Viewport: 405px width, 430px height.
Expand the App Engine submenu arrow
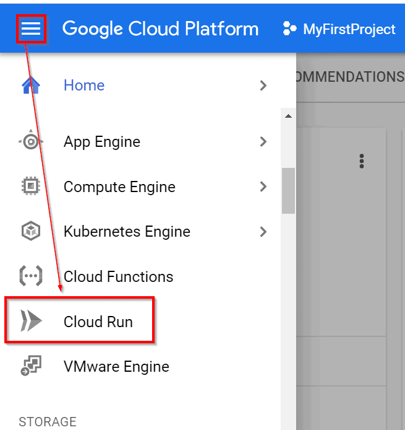(x=263, y=142)
